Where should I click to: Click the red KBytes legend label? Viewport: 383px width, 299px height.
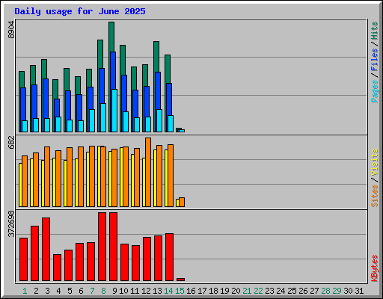pos(375,268)
